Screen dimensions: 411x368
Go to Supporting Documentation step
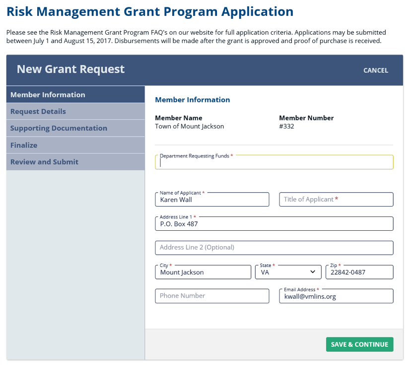click(75, 128)
